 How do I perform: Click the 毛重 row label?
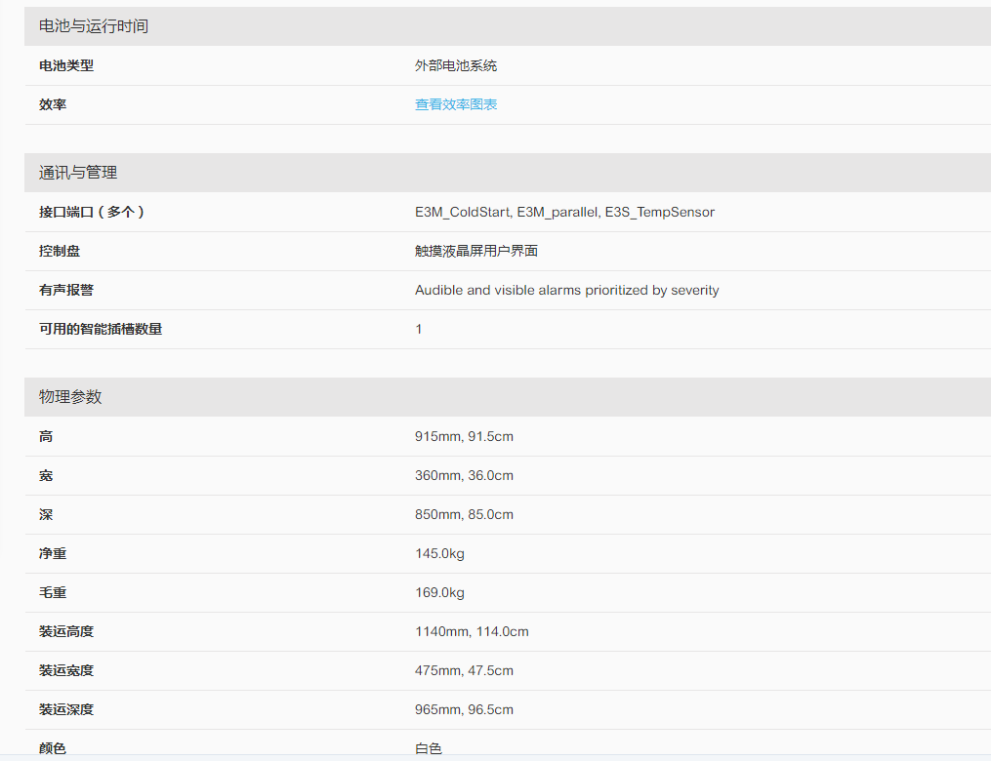[x=53, y=592]
